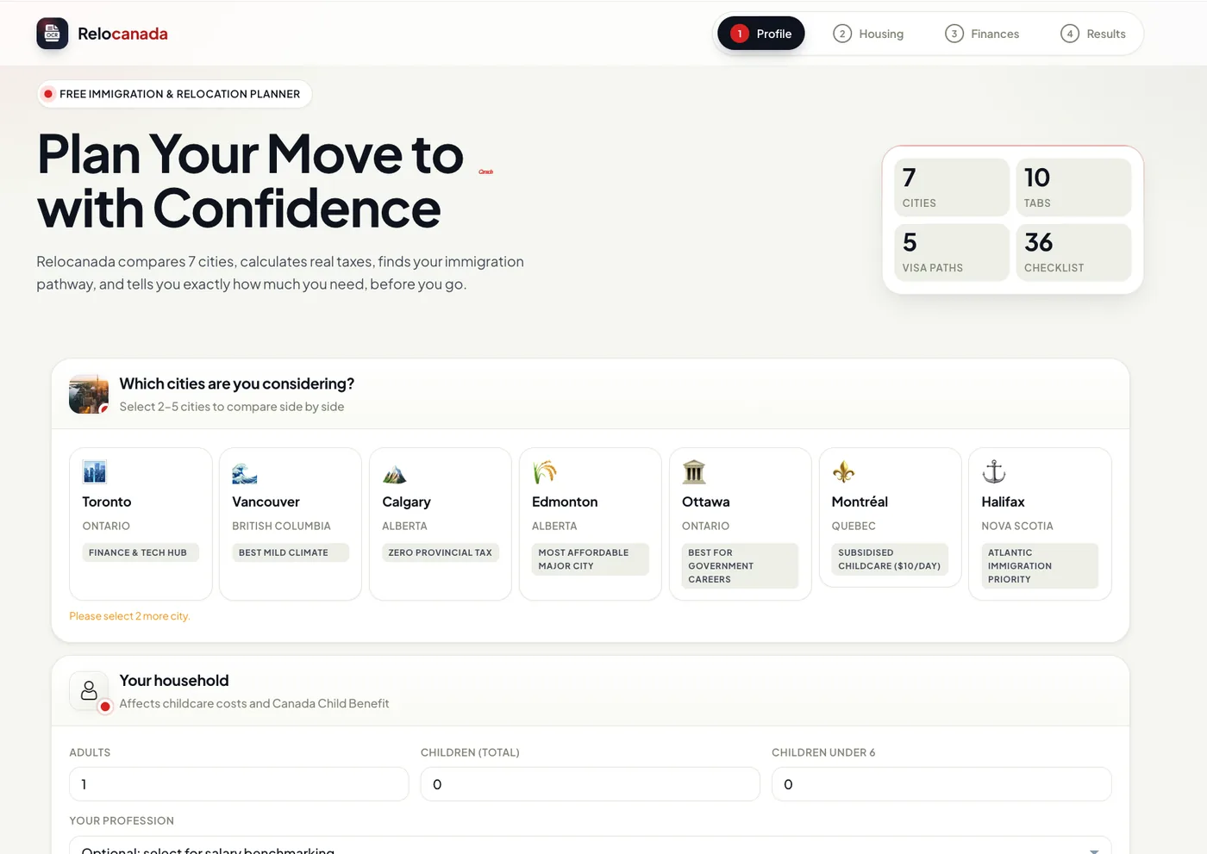
Task: Click the Halifax anchor icon
Action: pyautogui.click(x=994, y=472)
